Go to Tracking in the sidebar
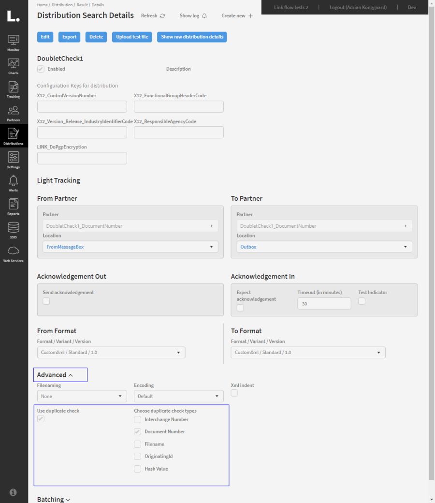The image size is (435, 503). click(14, 89)
